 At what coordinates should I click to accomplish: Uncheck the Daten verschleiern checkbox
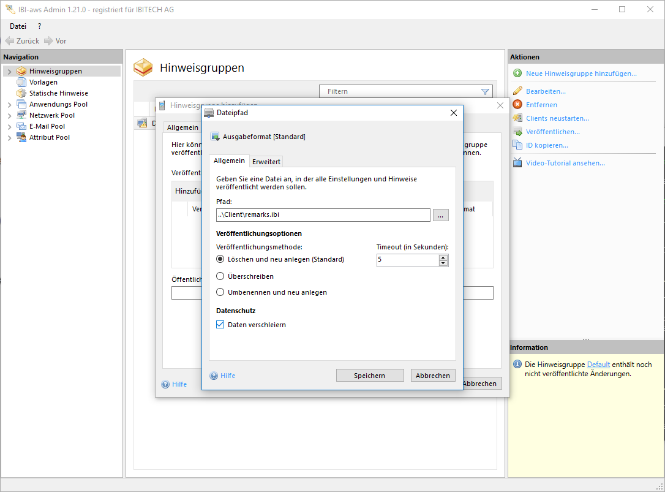tap(220, 325)
